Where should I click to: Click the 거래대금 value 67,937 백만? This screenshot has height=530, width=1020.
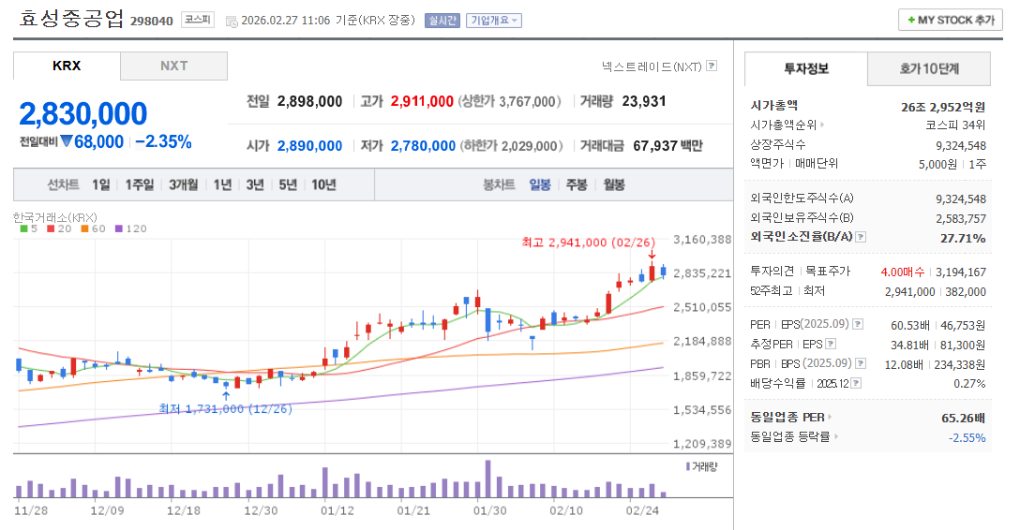click(668, 146)
